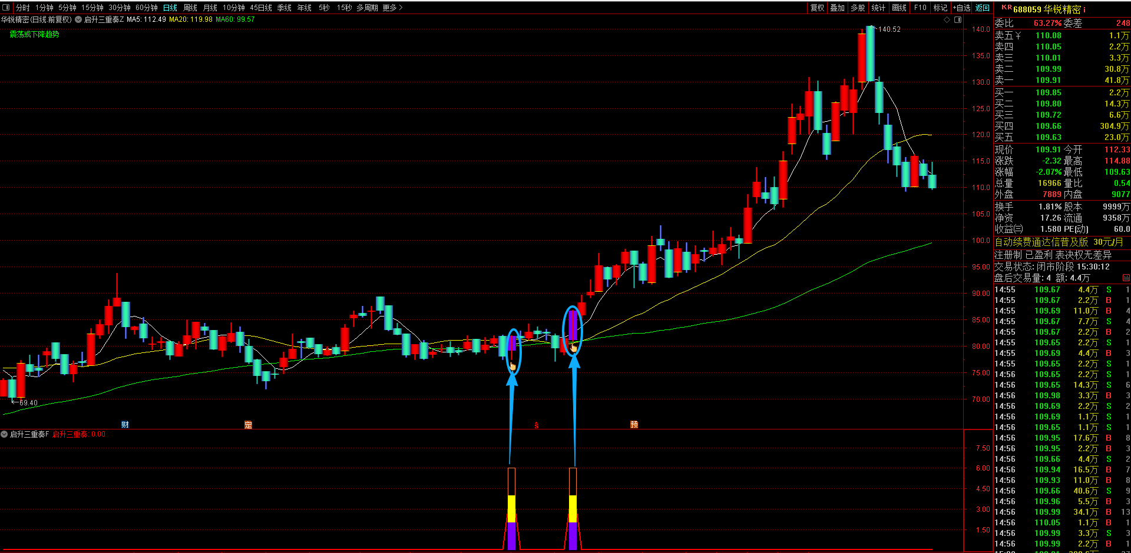Switch to the 周线 weekly period tab
This screenshot has height=553, width=1131.
pyautogui.click(x=190, y=8)
